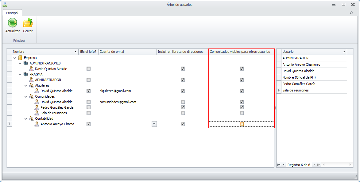This screenshot has height=182, width=360.
Task: Collapse the ribbon with the top-right chevron
Action: point(351,13)
